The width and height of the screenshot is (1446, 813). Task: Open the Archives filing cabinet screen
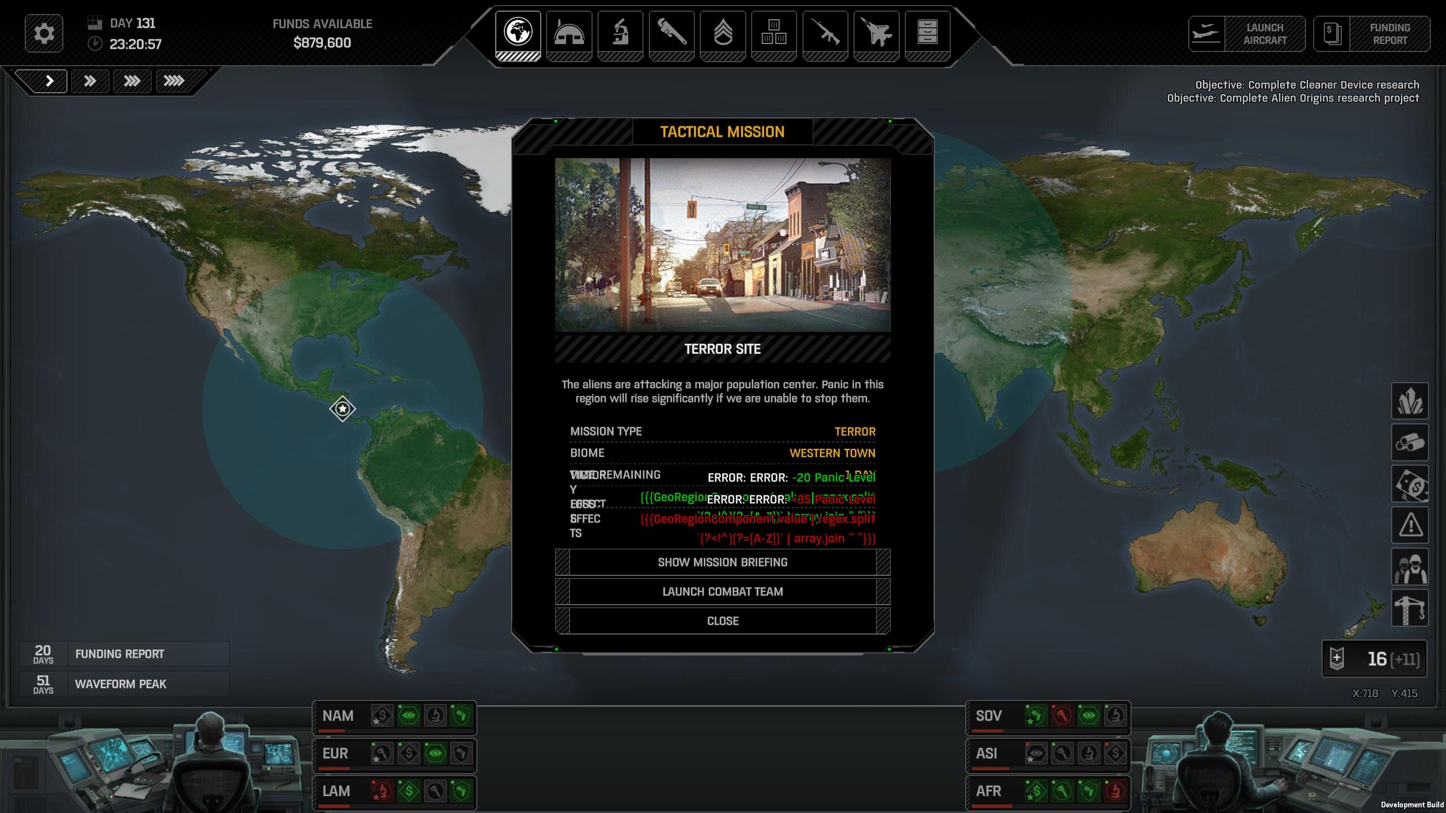927,33
